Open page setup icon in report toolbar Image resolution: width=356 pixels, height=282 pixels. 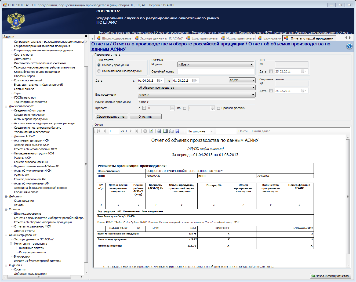pyautogui.click(x=171, y=131)
